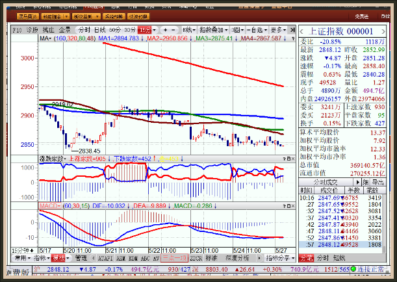Open the 自选 watchlist dropdown
Image resolution: width=397 pixels, height=282 pixels.
(257, 30)
